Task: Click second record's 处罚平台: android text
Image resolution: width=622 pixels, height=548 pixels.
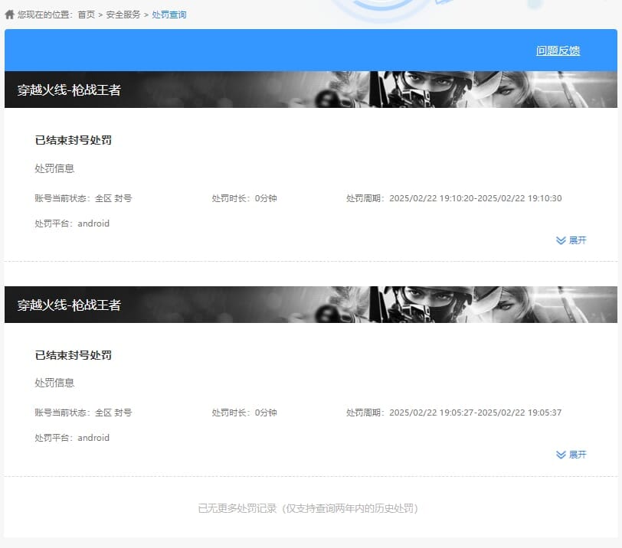Action: pyautogui.click(x=72, y=438)
